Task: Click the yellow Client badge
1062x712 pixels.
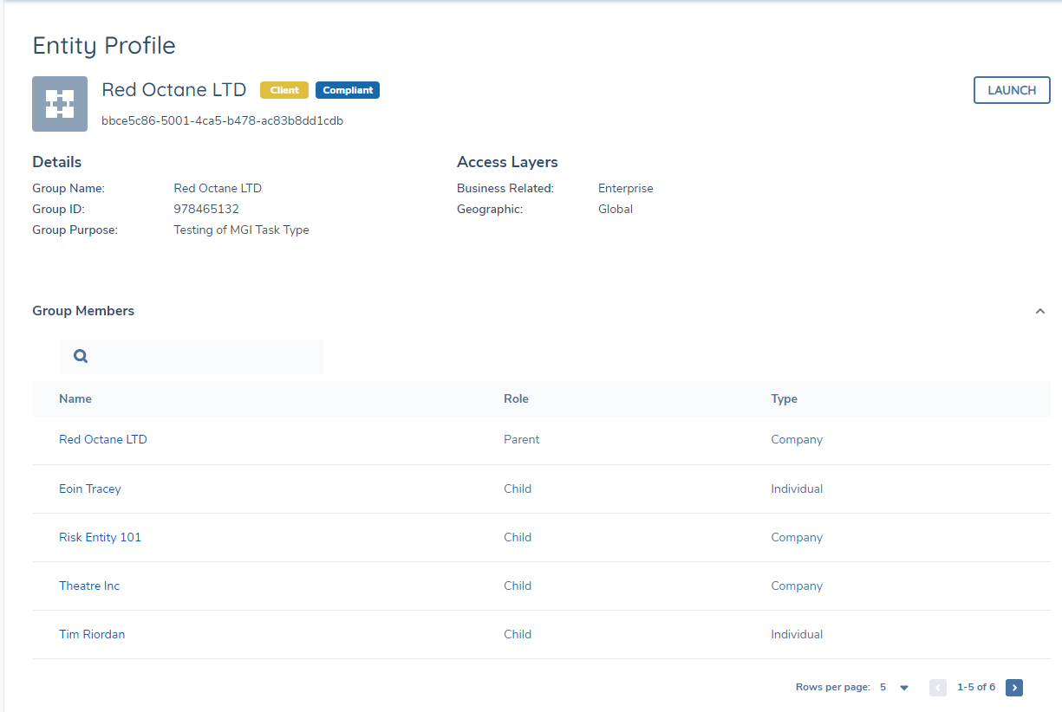Action: click(x=284, y=90)
